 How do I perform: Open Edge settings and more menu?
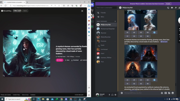[85, 6]
